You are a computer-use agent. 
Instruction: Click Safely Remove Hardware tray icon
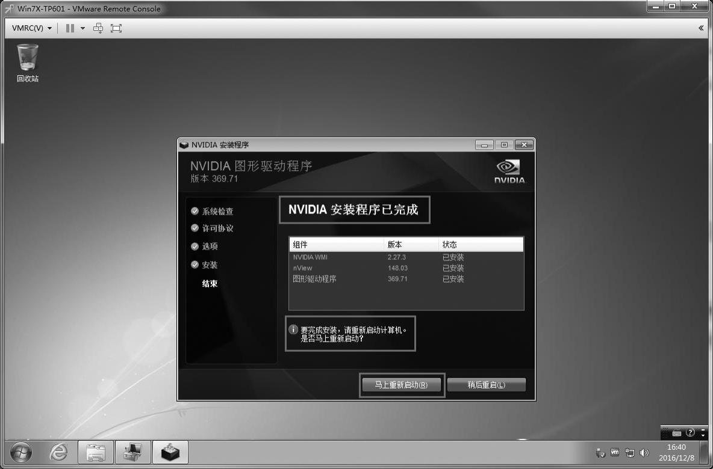pos(600,453)
